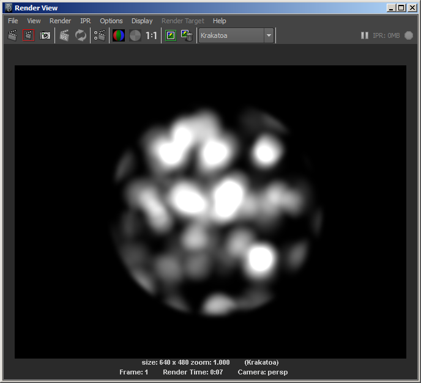The height and width of the screenshot is (383, 421).
Task: Open the Options menu
Action: 111,21
